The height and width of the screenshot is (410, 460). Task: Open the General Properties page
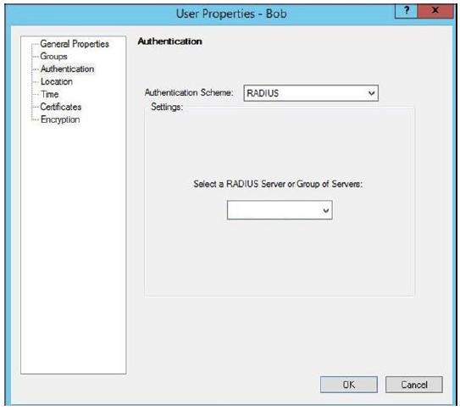[75, 44]
